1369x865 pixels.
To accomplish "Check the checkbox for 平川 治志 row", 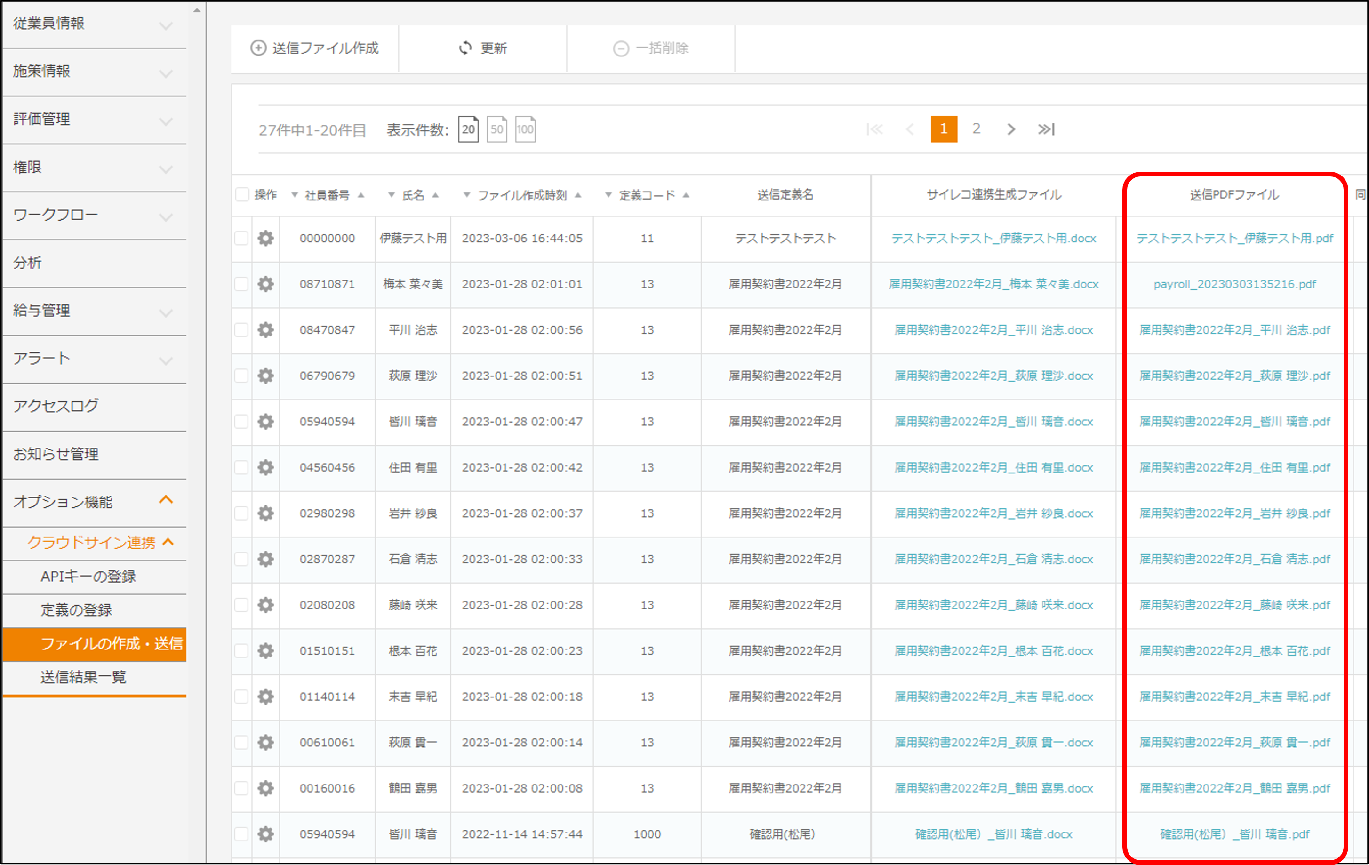I will (x=242, y=330).
